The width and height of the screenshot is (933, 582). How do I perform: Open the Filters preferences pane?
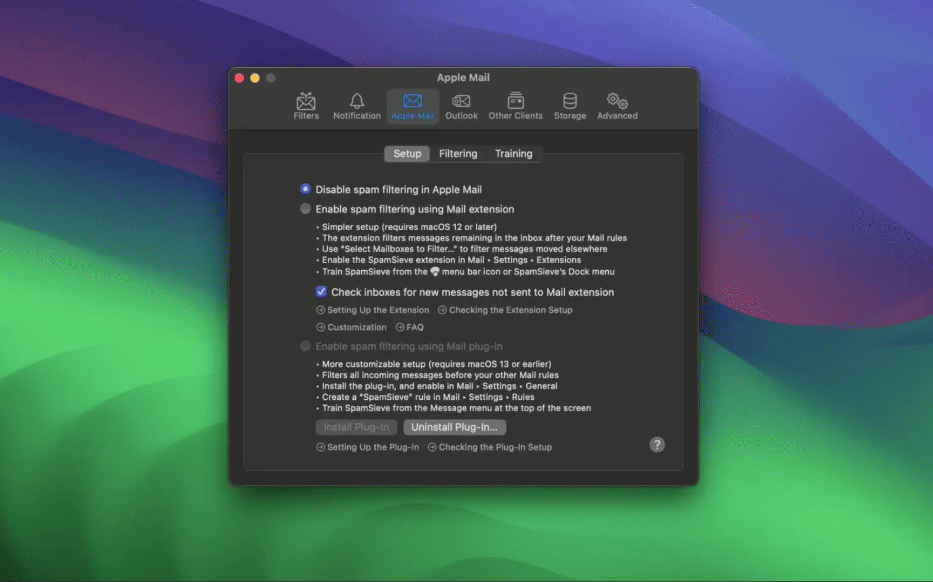306,106
